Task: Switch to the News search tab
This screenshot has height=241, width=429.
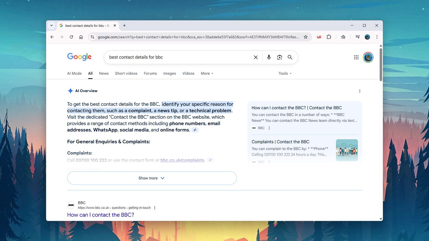Action: (104, 73)
